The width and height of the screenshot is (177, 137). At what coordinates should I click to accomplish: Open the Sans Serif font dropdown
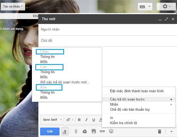point(52,120)
